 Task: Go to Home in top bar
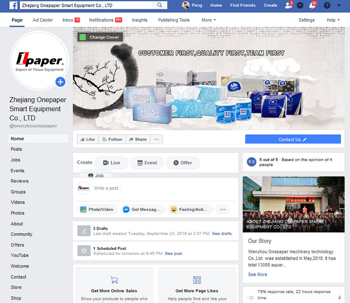tap(216, 5)
